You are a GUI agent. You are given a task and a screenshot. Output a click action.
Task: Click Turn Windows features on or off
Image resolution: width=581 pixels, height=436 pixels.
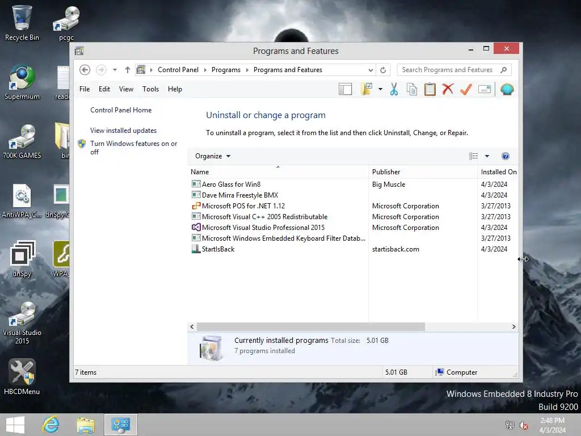133,148
